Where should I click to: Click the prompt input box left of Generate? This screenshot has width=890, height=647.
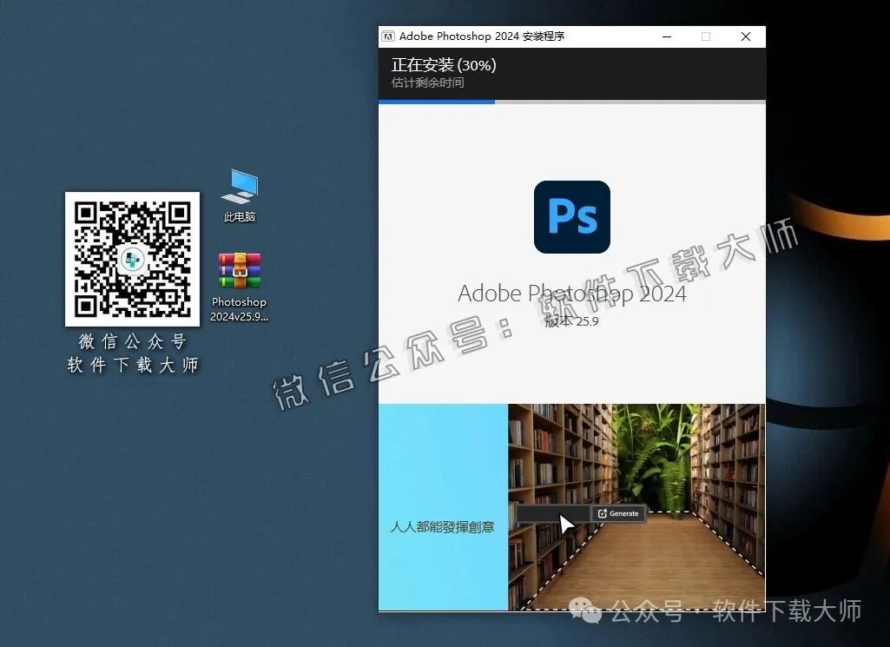(547, 513)
